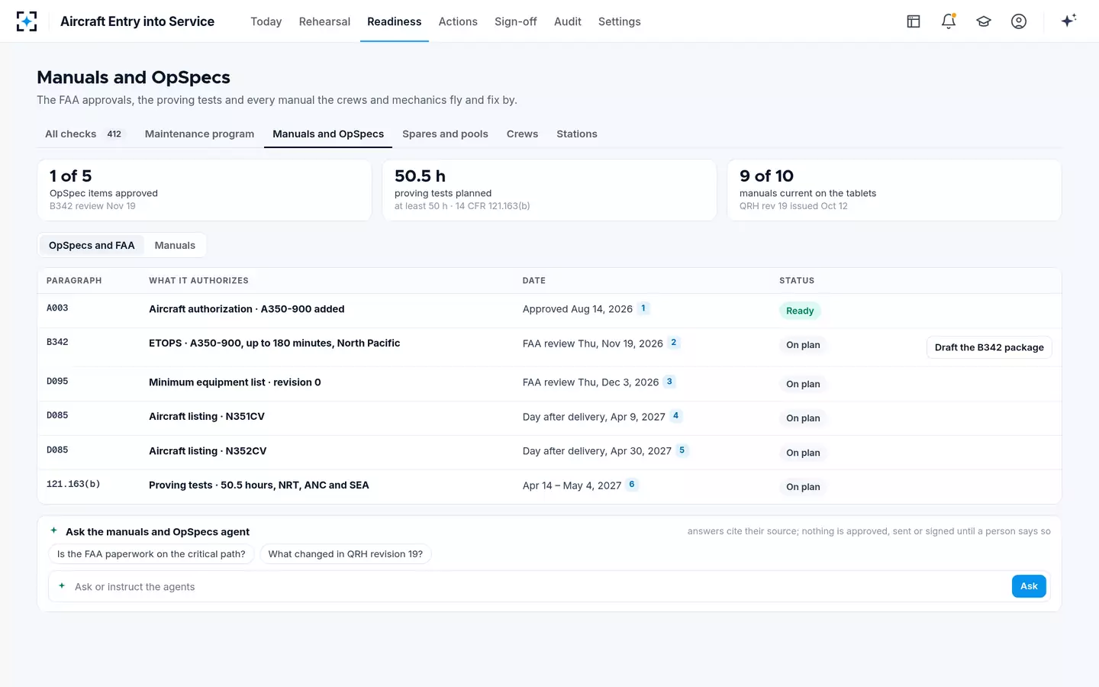Click Draft the B342 package button
Viewport: 1099px width, 687px height.
989,347
